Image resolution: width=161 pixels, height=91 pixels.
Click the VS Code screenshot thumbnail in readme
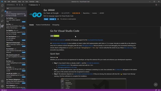[x=94, y=84]
